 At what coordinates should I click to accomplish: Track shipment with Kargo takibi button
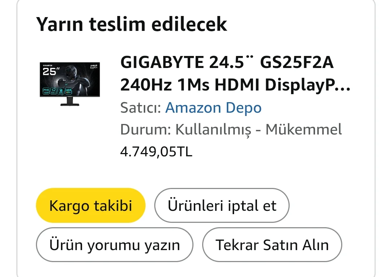91,205
